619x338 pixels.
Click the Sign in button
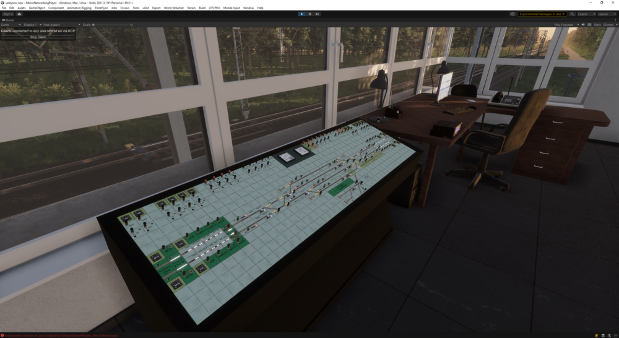(8, 14)
